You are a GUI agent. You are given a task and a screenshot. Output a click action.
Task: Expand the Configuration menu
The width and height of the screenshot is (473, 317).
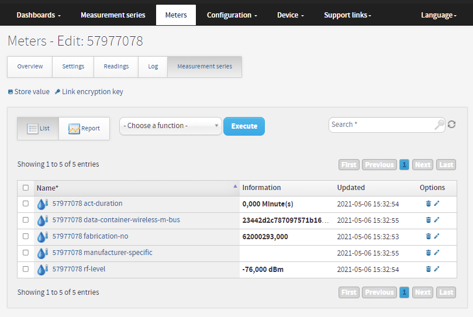[232, 15]
